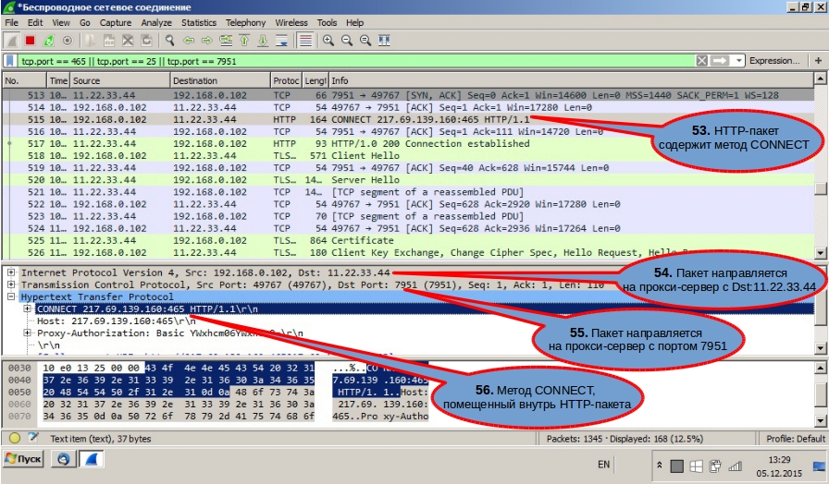Start a new capture with the shark fin icon
The image size is (829, 484).
pos(12,41)
